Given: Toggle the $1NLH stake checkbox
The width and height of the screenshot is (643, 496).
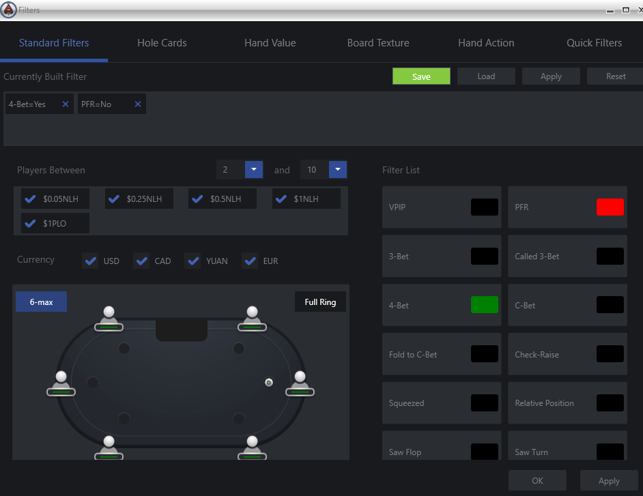Looking at the screenshot, I should pos(281,199).
